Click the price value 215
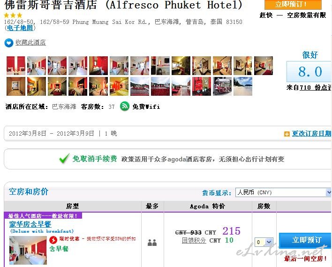332x267 pixels. (232, 231)
